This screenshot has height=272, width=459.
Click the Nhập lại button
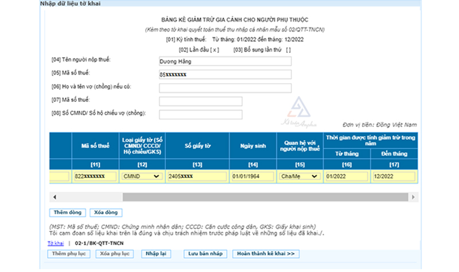[x=156, y=254]
